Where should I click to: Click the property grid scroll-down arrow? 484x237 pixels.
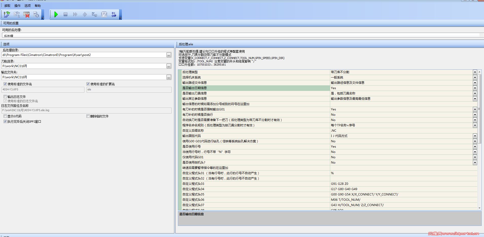point(479,208)
